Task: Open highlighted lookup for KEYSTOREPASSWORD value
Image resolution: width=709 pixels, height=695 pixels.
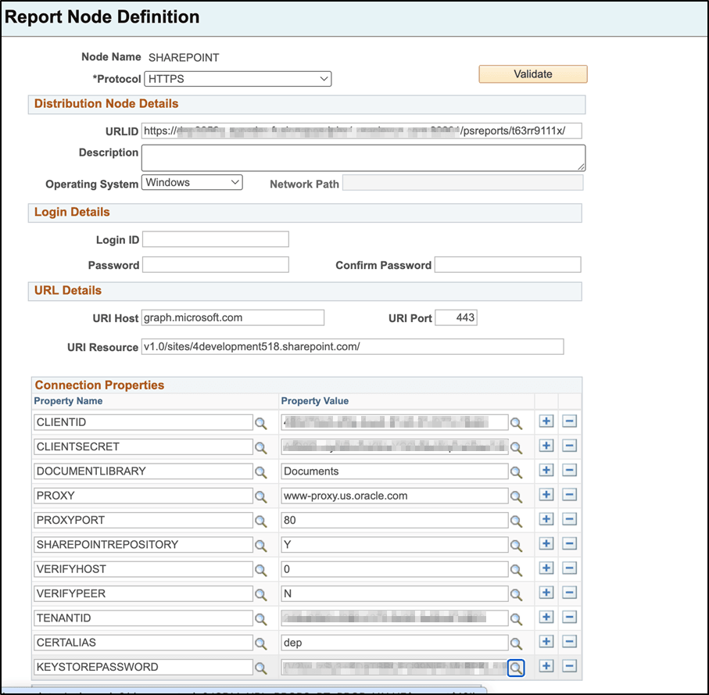Action: coord(516,668)
